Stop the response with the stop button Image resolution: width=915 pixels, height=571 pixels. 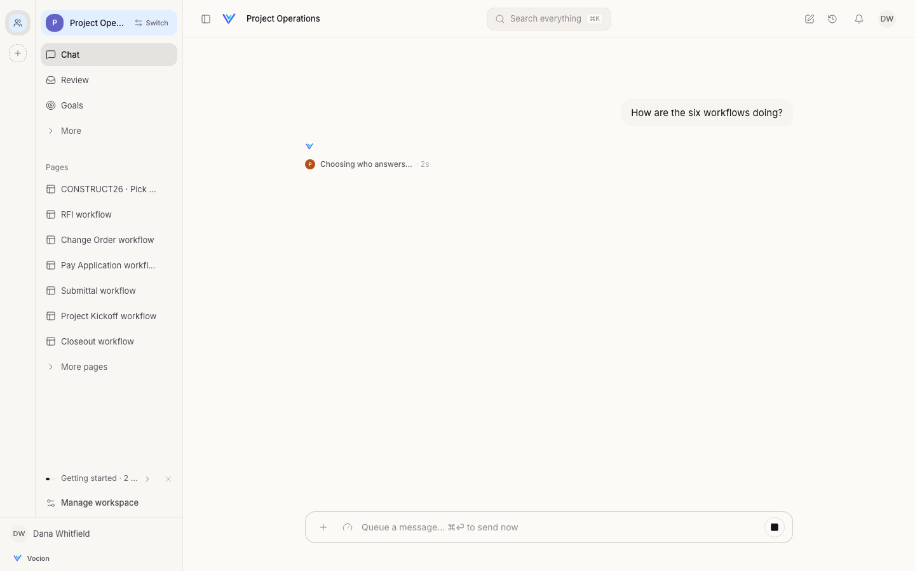click(775, 527)
